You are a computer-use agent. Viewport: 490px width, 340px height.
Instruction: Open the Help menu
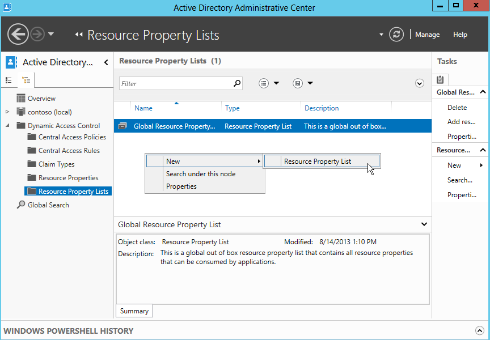click(x=460, y=35)
